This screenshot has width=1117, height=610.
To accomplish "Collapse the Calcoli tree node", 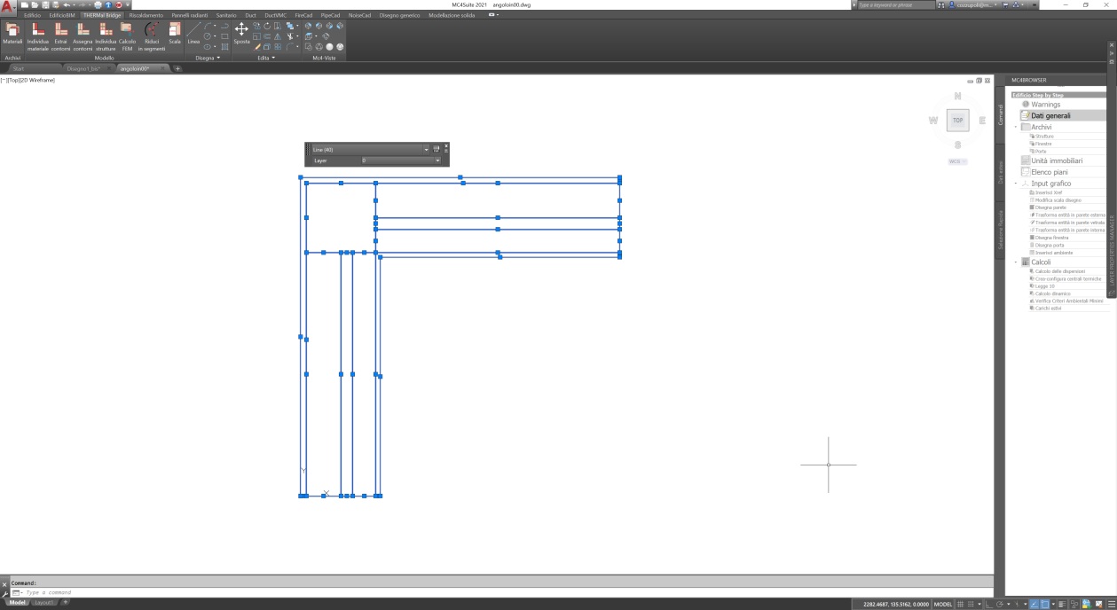I will click(x=1016, y=262).
